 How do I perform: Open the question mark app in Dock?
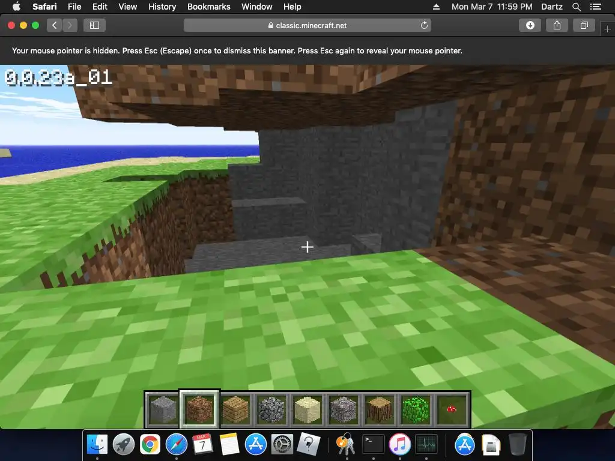pyautogui.click(x=308, y=445)
